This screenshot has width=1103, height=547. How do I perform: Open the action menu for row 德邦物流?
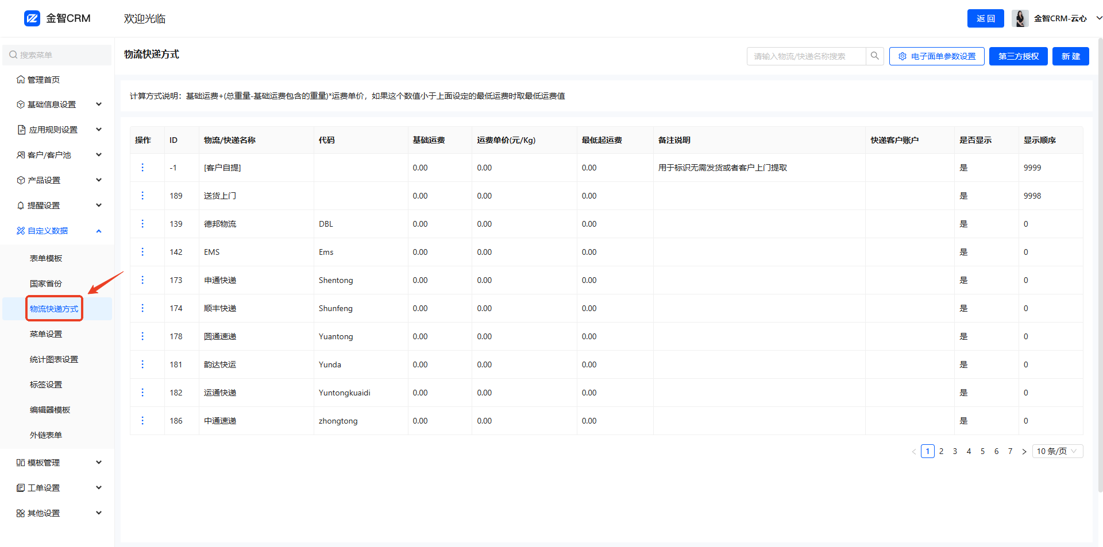(x=142, y=224)
